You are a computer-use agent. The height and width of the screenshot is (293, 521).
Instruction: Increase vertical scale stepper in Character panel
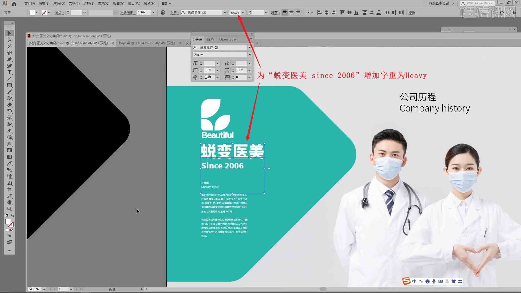coord(201,69)
